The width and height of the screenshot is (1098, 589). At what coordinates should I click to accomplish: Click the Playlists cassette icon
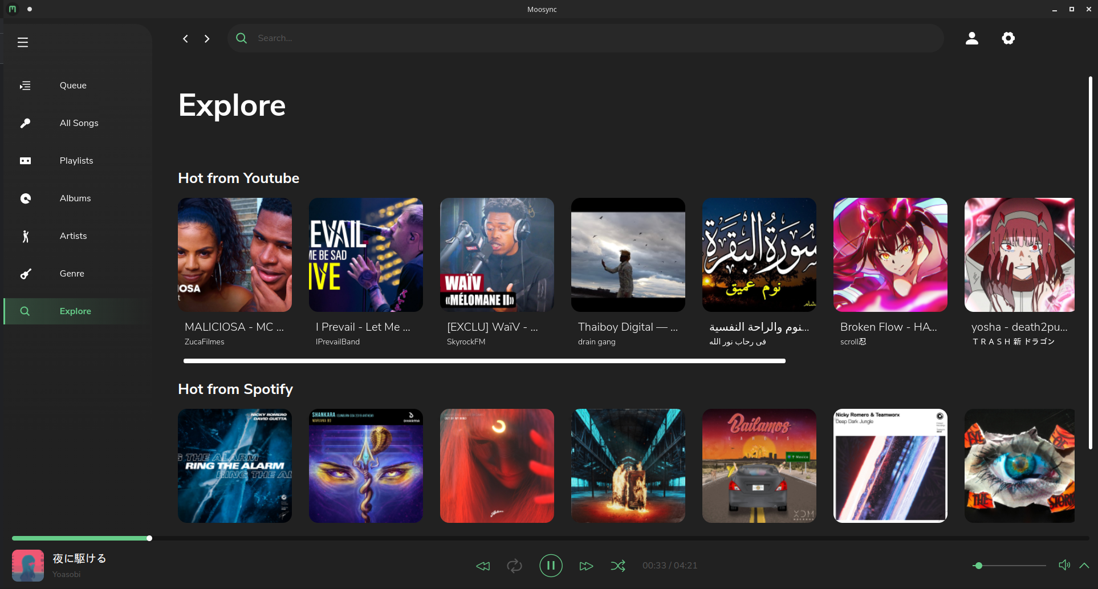(x=25, y=161)
